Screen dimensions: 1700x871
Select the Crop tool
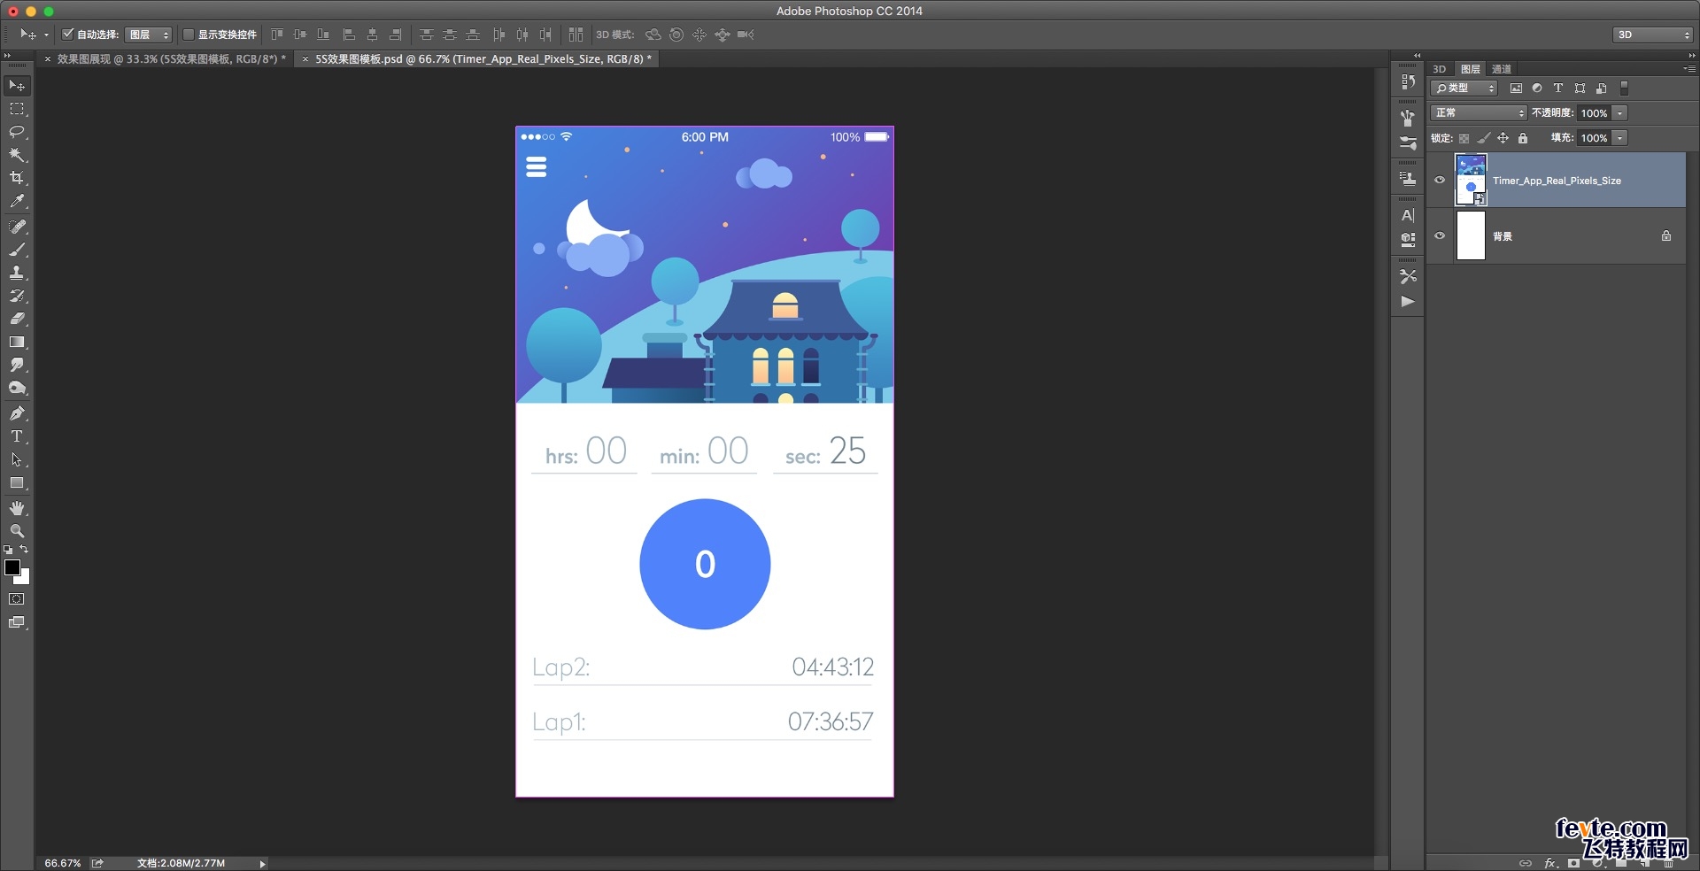click(x=17, y=178)
